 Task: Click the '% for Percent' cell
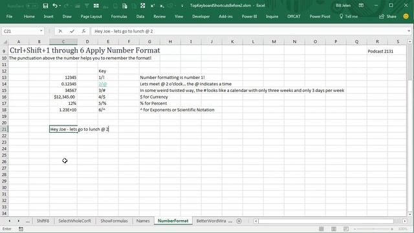click(153, 104)
